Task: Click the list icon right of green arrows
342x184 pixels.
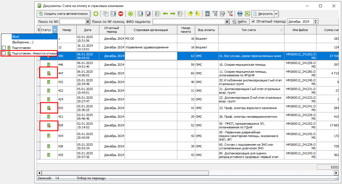Action: tap(180, 14)
